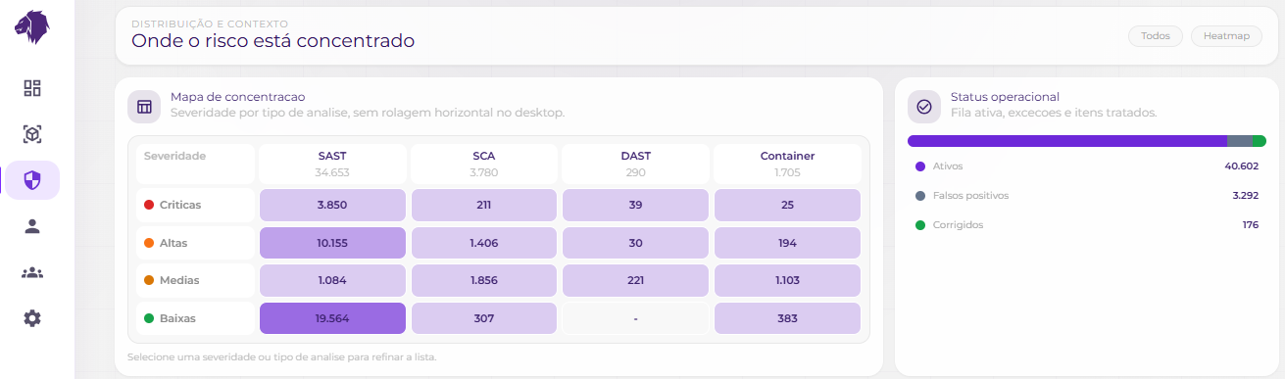The height and width of the screenshot is (379, 1285).
Task: Click DAST Criticas cell 39
Action: [x=635, y=205]
